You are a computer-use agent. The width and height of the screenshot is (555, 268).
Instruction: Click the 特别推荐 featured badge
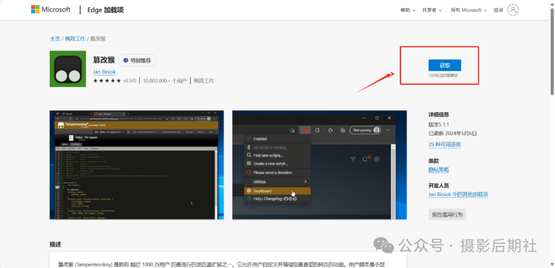137,61
